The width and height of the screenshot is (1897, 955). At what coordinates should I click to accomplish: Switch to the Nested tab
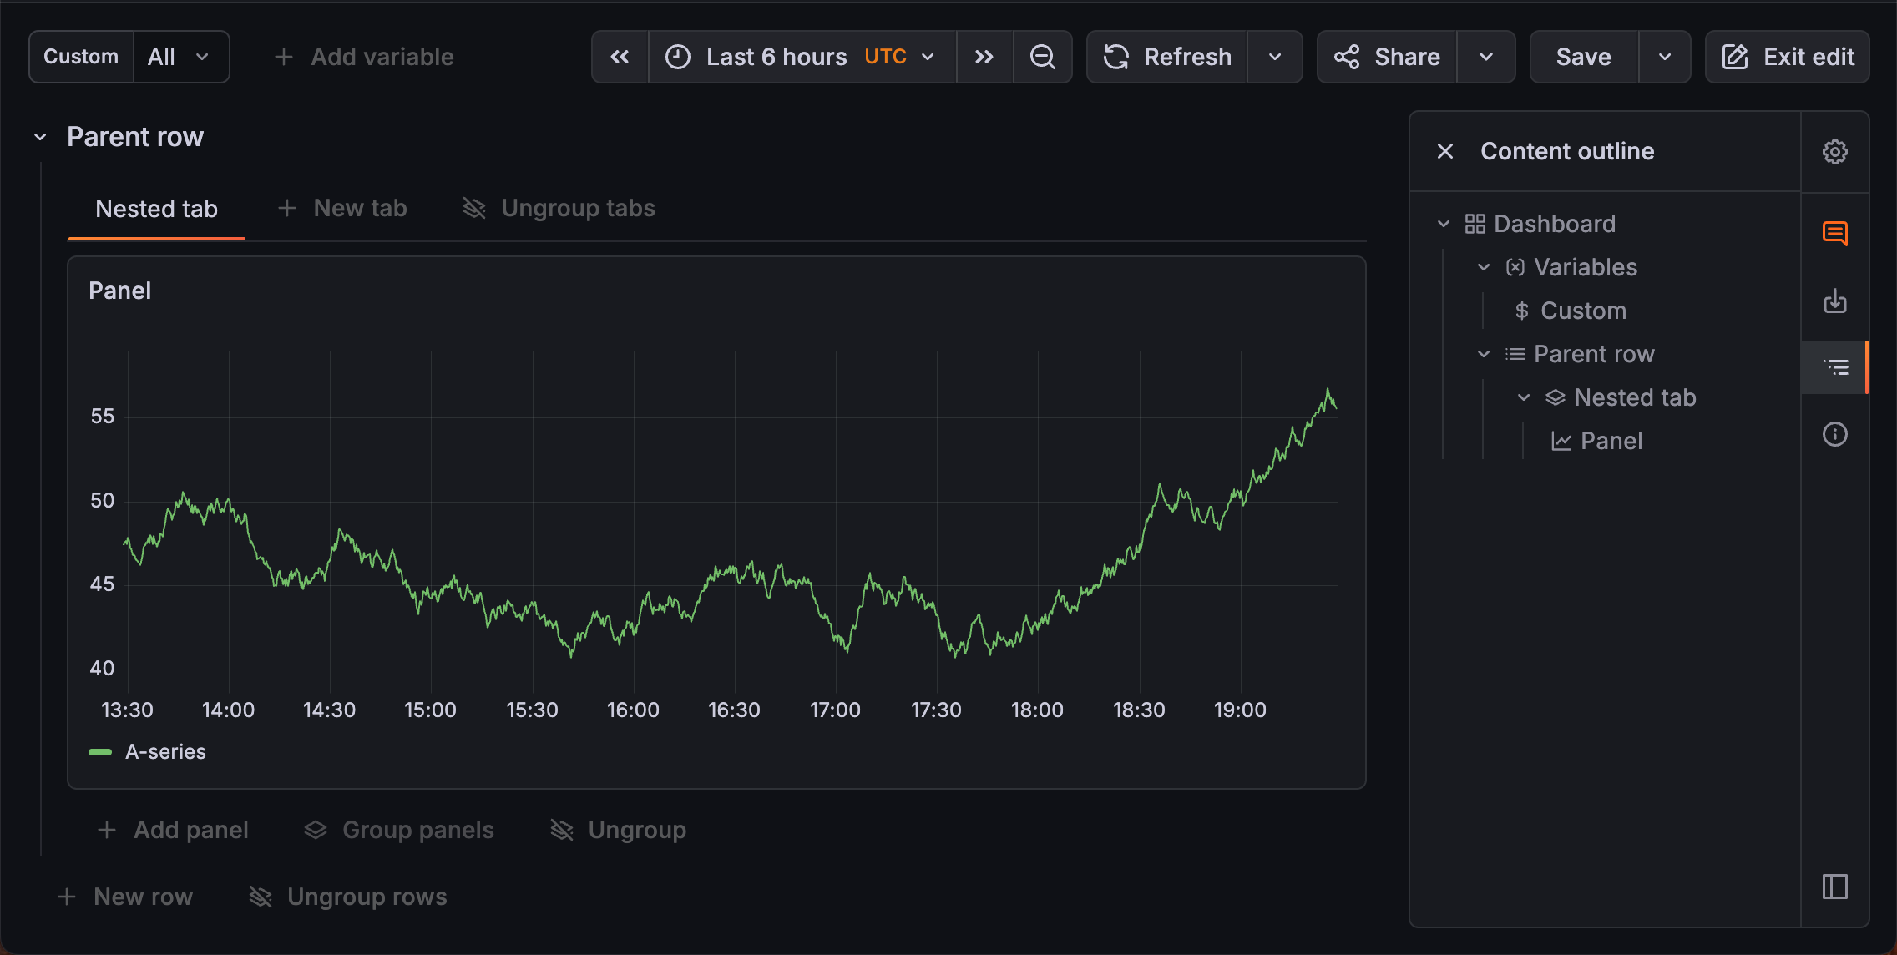[156, 209]
